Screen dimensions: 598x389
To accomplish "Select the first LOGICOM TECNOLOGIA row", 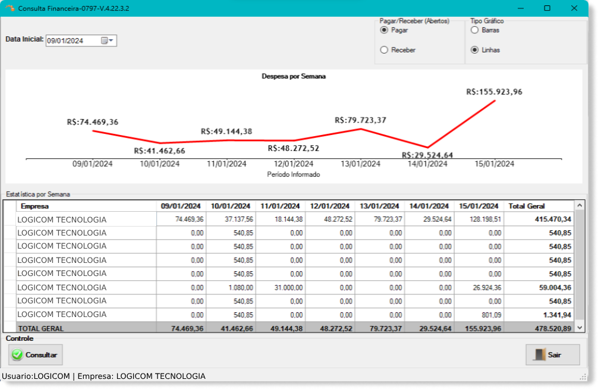I will pyautogui.click(x=62, y=219).
